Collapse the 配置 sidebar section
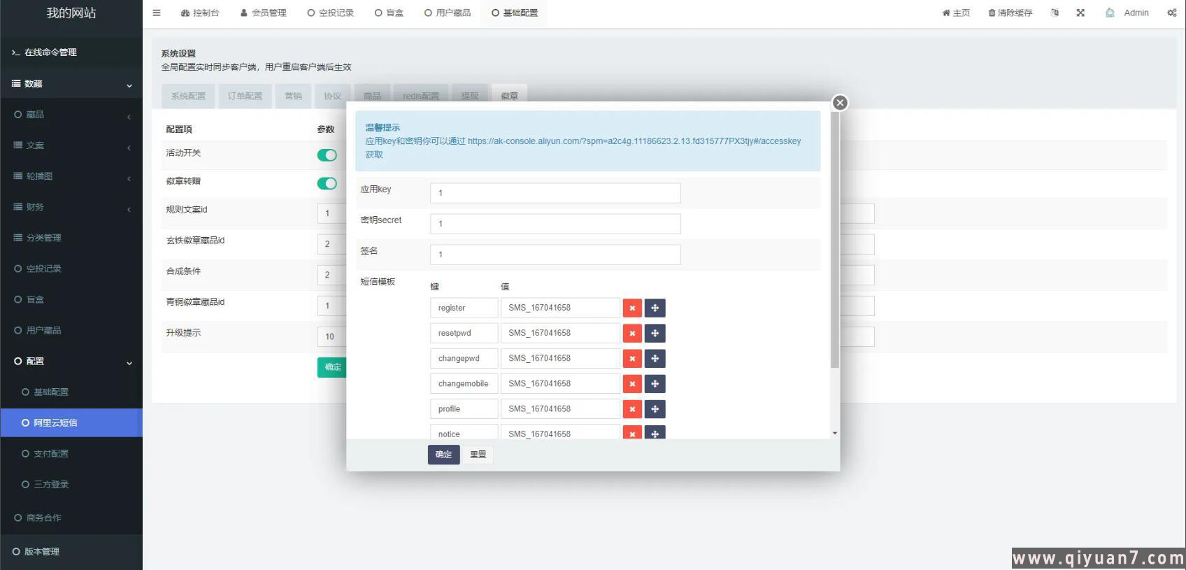 point(71,362)
